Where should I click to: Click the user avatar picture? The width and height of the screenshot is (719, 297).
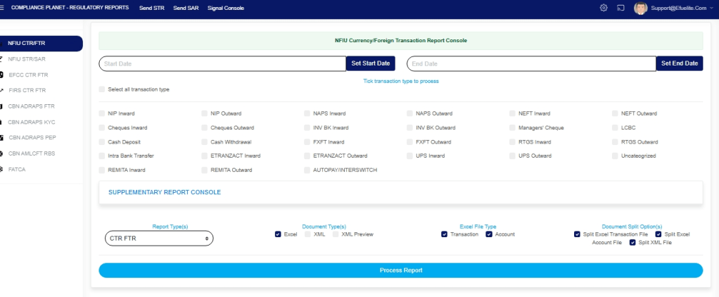[x=640, y=8]
